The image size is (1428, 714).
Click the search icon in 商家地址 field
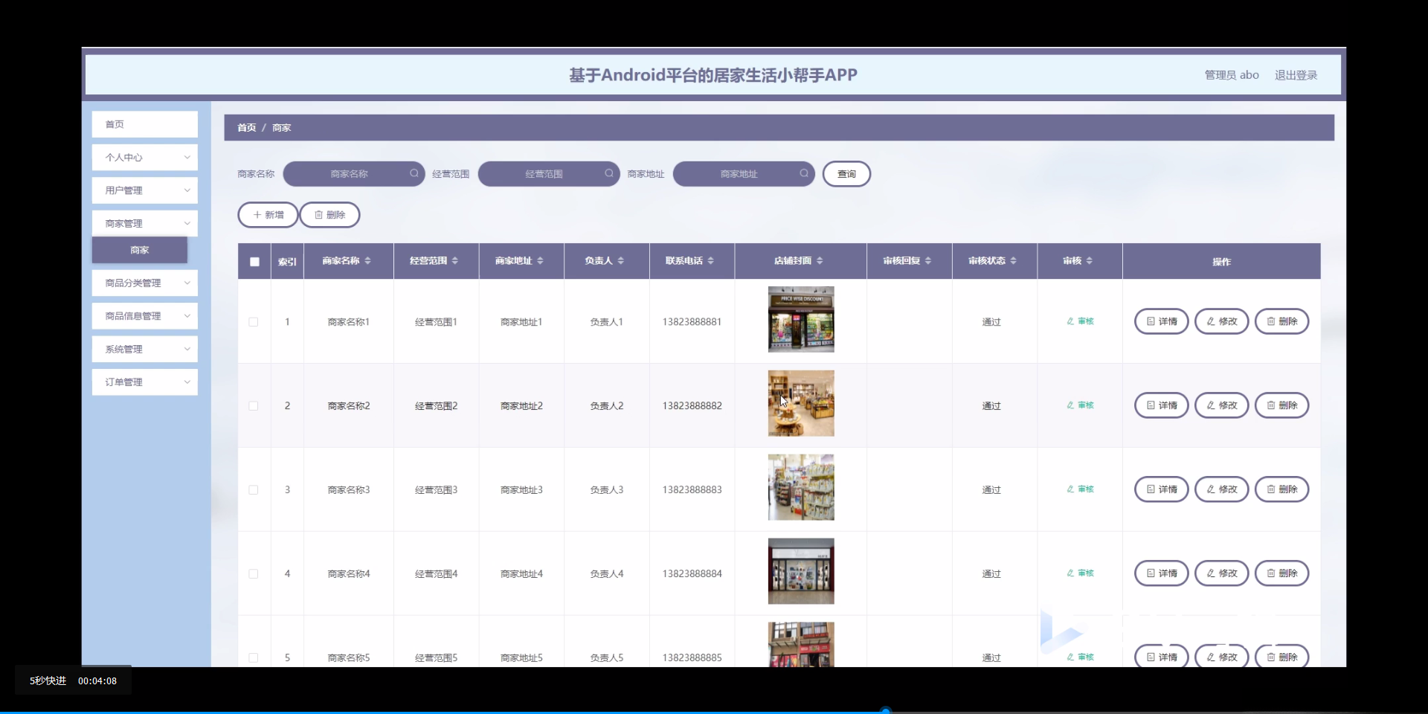tap(804, 173)
